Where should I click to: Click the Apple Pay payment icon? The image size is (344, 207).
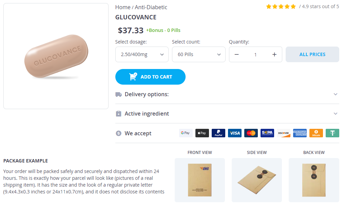[x=202, y=133]
